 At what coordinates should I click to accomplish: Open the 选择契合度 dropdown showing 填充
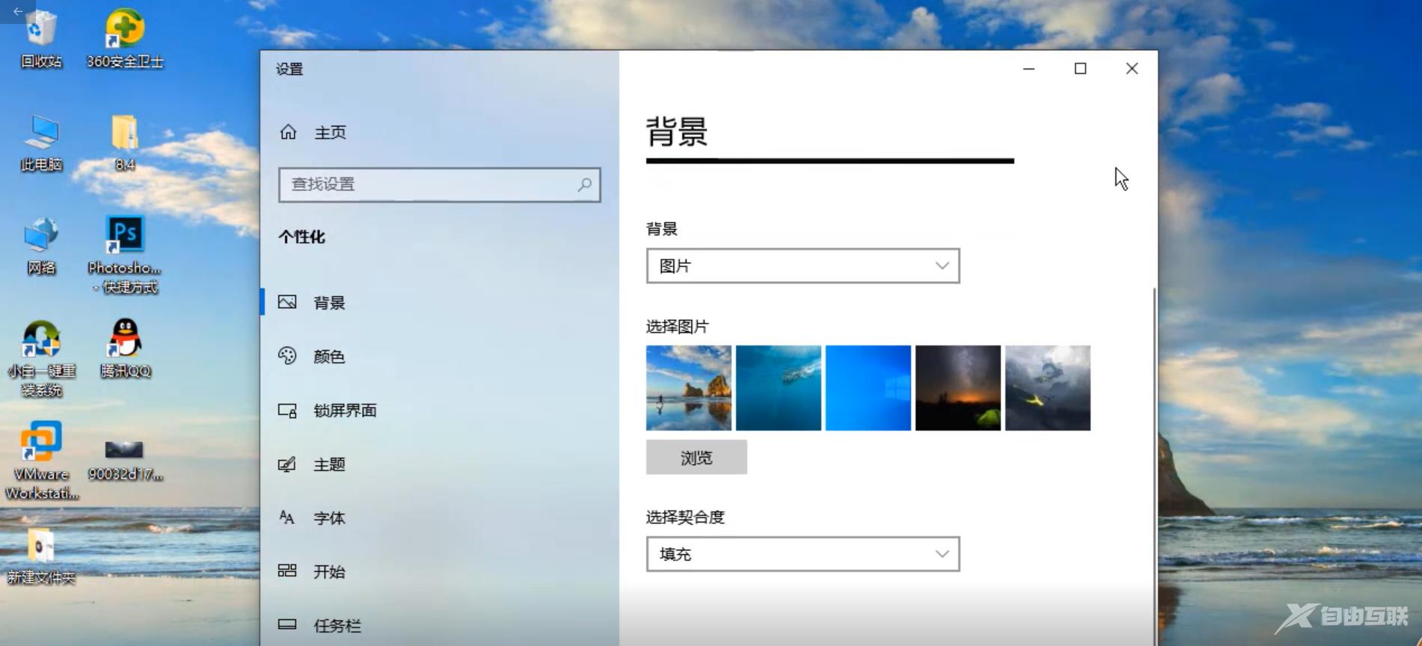tap(803, 554)
